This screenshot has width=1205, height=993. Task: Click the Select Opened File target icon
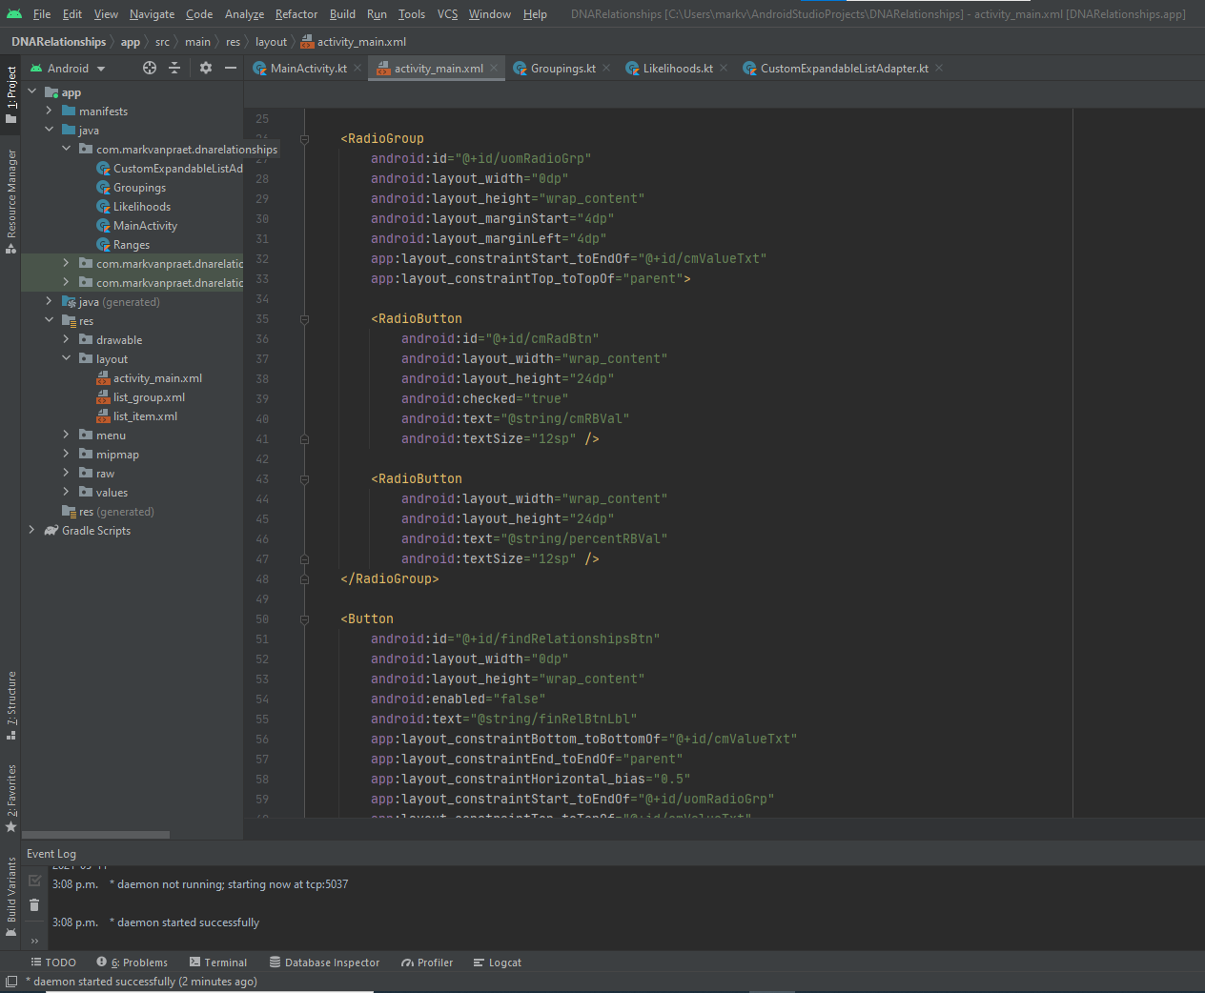click(x=150, y=68)
